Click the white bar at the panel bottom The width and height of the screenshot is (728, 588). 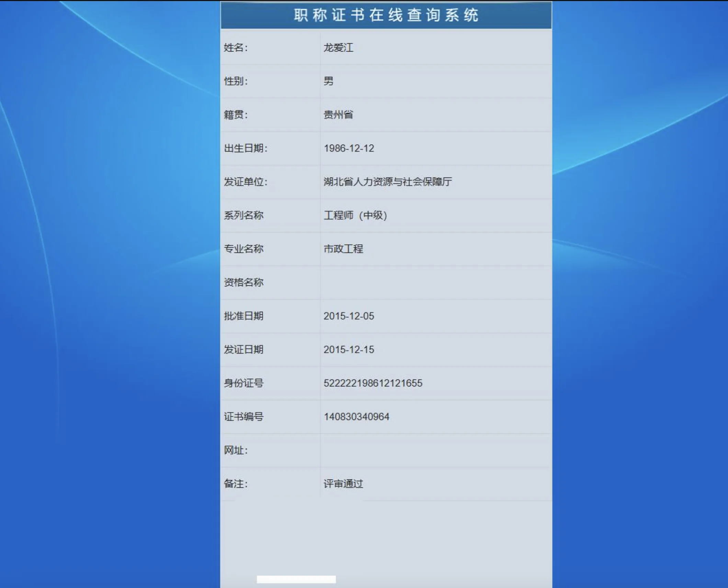[296, 579]
